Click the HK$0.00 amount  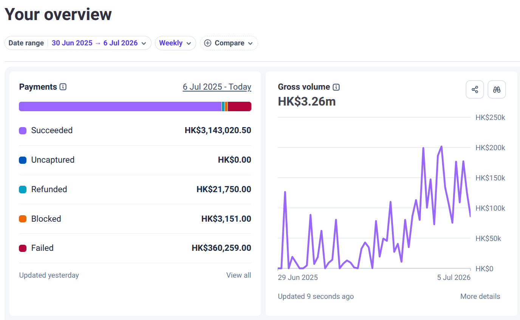(235, 160)
